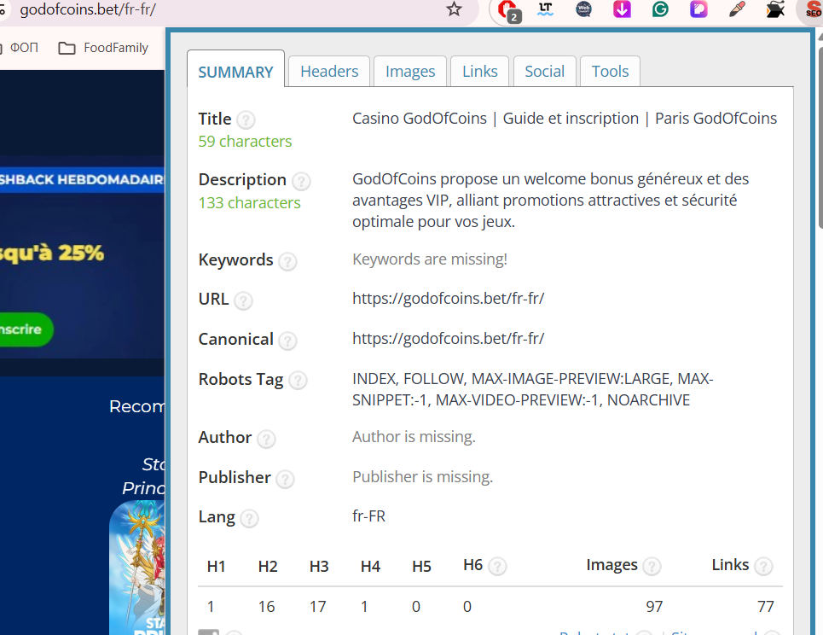823x635 pixels.
Task: Switch to SUMMARY tab
Action: click(235, 69)
